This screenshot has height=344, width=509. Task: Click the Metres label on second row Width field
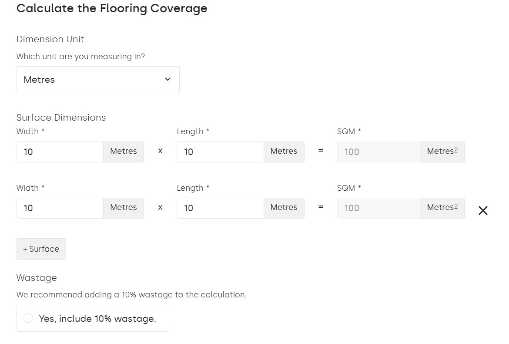[123, 208]
